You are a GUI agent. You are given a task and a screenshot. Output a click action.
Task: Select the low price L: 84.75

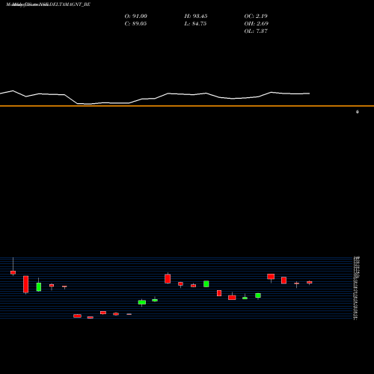point(195,24)
